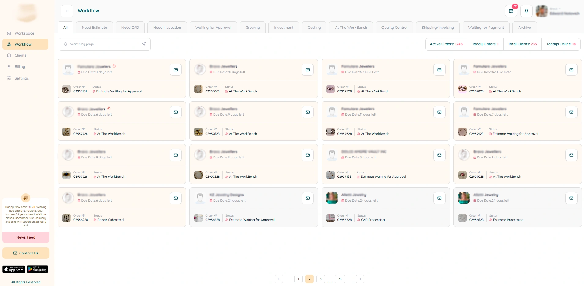Go to page 1
Screen dimensions: 584x286
tap(298, 279)
